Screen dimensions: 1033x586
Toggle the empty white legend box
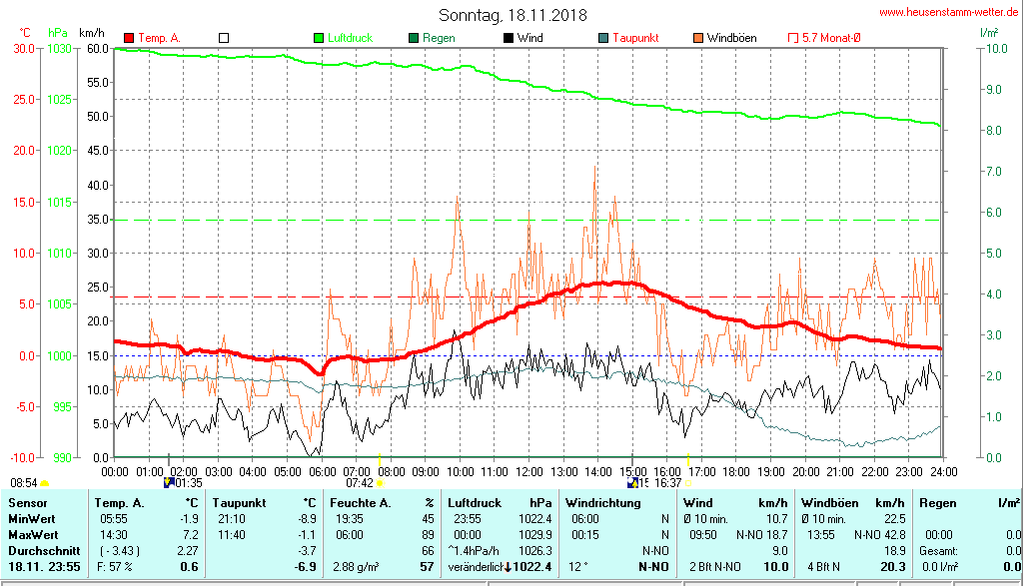[224, 38]
